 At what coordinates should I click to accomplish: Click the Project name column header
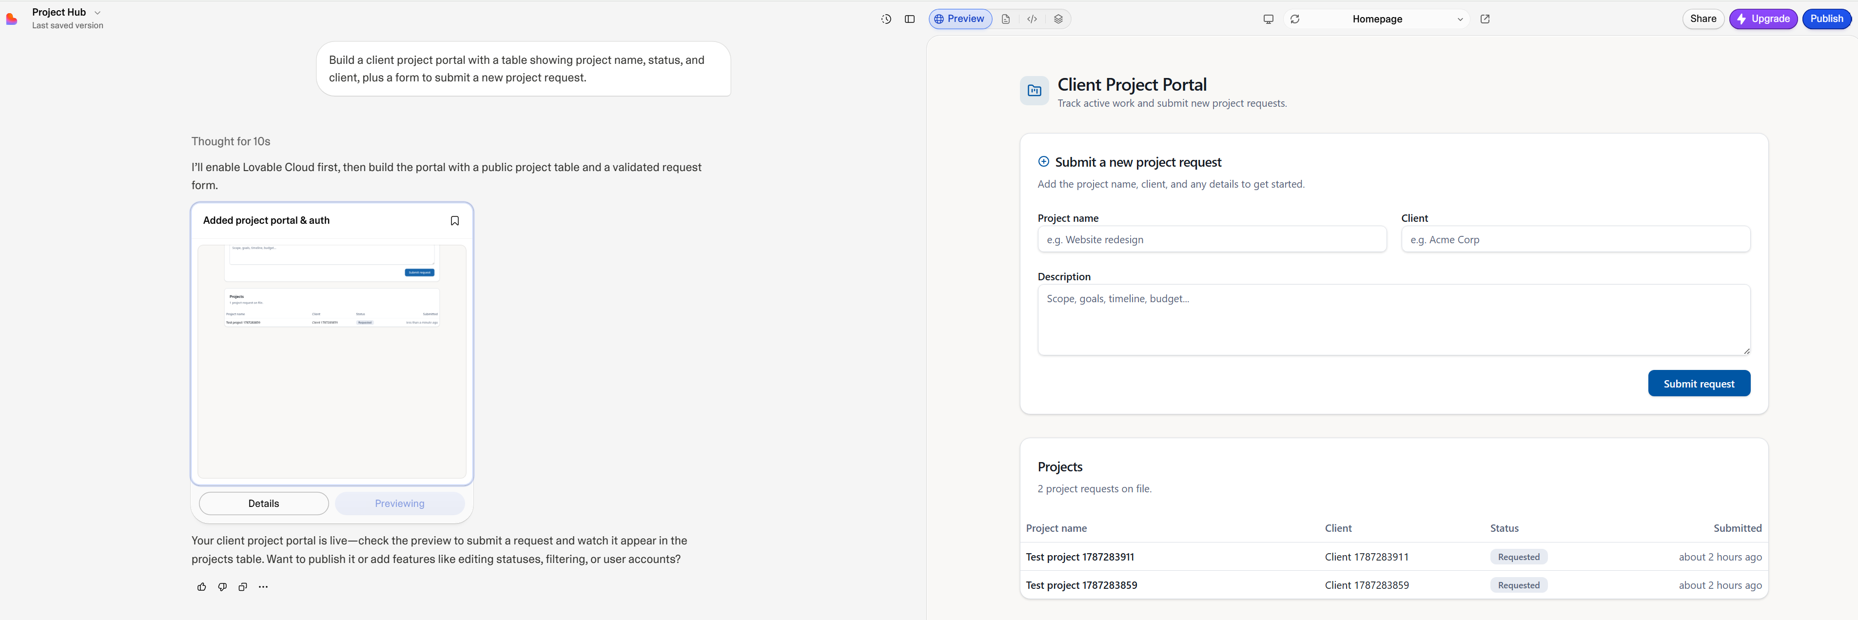pyautogui.click(x=1056, y=528)
